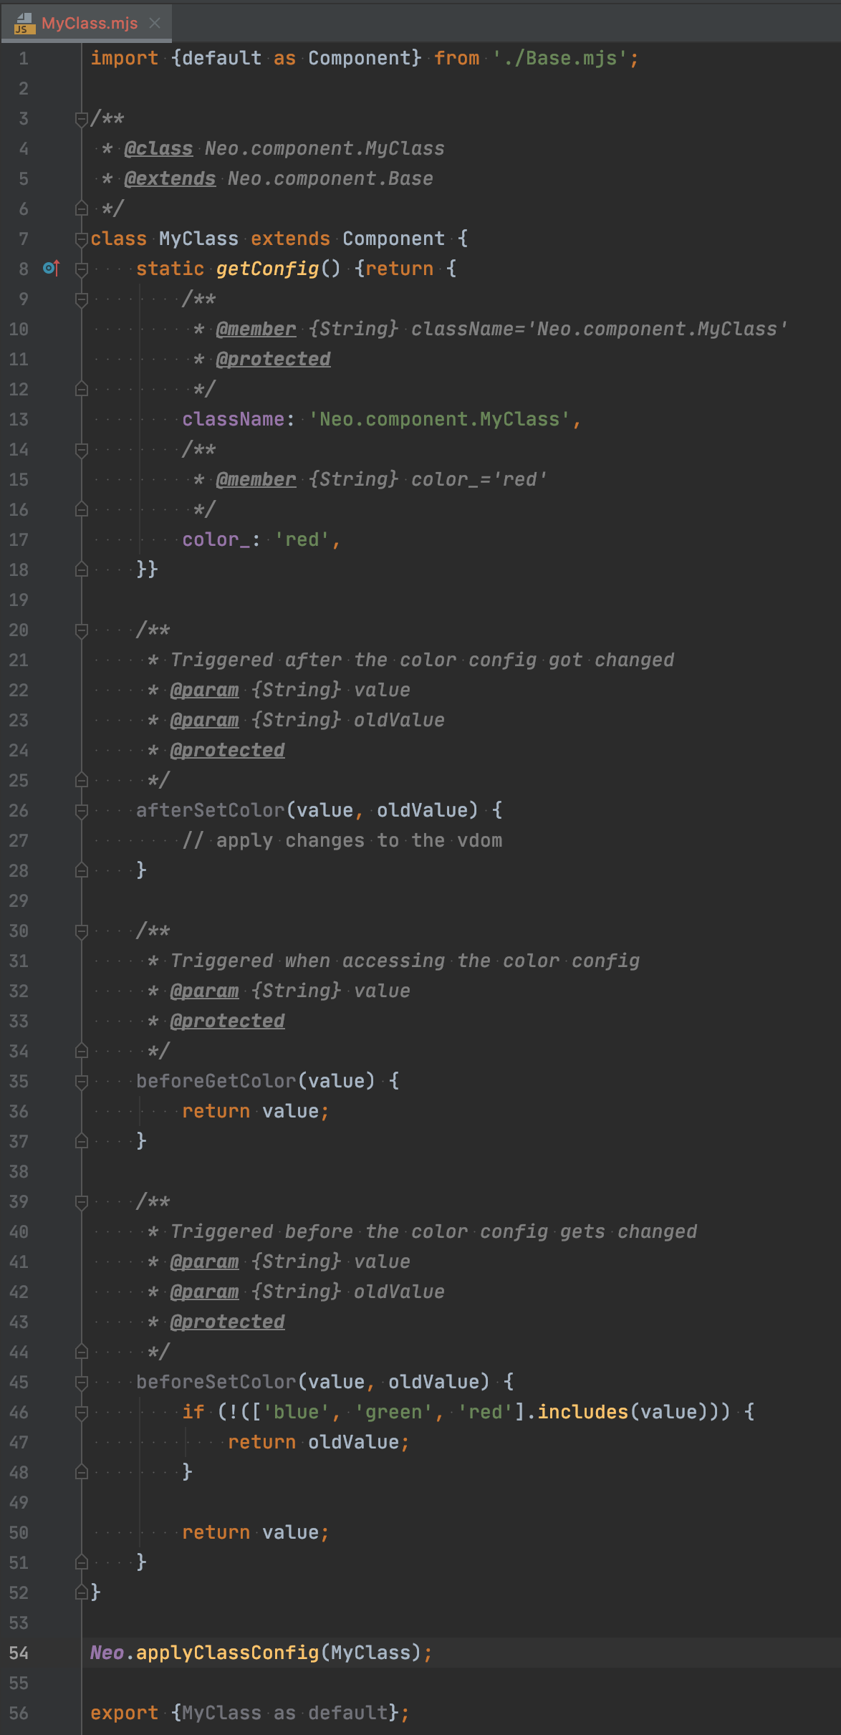The image size is (841, 1735).
Task: Click the applyClassConfig call on line 54
Action: [227, 1653]
